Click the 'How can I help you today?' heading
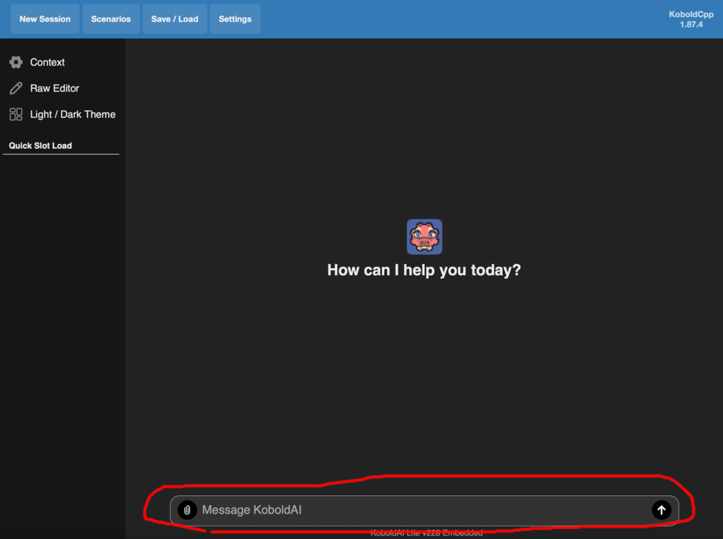The height and width of the screenshot is (539, 723). [x=424, y=270]
